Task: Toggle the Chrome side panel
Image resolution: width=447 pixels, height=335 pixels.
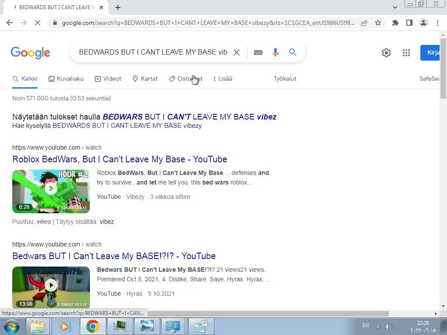Action: click(409, 23)
